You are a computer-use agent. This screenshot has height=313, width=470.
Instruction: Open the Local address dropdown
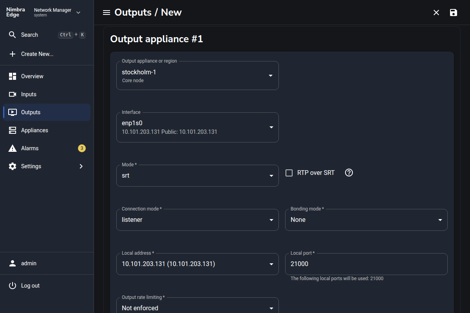pos(197,264)
